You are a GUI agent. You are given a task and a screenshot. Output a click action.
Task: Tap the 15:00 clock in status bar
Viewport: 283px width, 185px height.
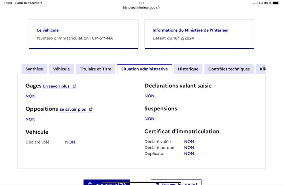(x=8, y=3)
